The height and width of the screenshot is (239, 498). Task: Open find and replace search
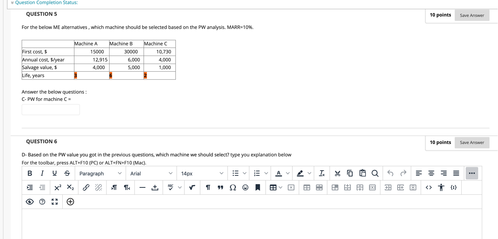tap(375, 173)
